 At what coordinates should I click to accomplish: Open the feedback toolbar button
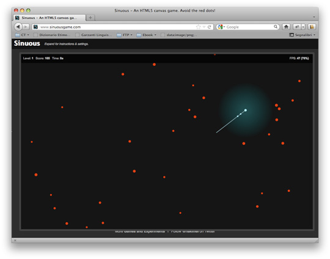[x=297, y=27]
